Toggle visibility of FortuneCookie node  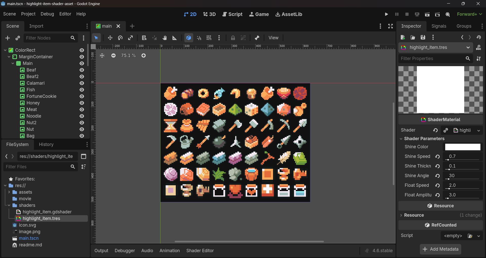click(x=82, y=96)
